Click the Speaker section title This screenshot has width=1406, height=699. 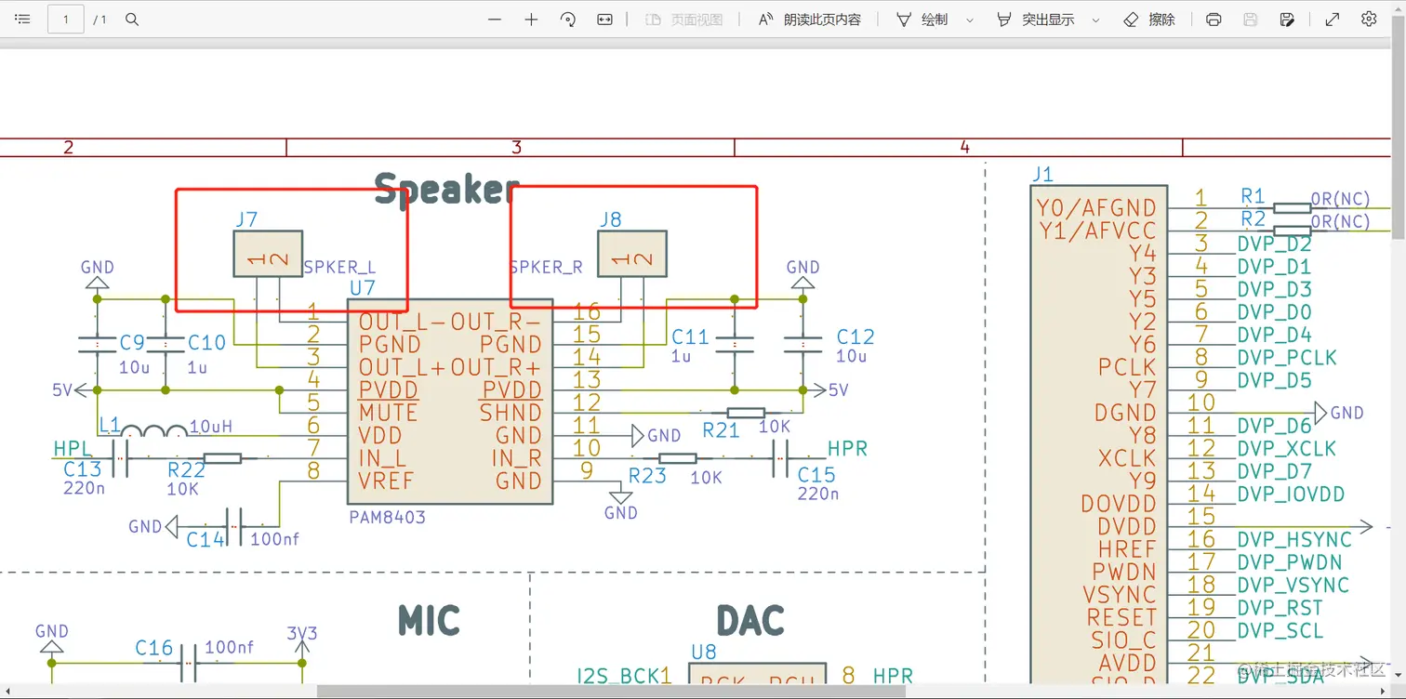(445, 191)
